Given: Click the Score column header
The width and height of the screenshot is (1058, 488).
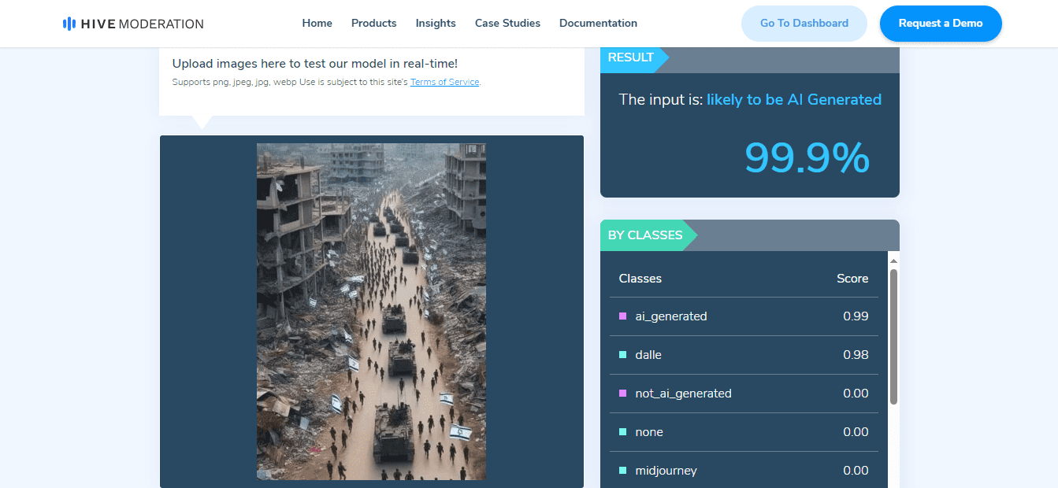Looking at the screenshot, I should 852,279.
